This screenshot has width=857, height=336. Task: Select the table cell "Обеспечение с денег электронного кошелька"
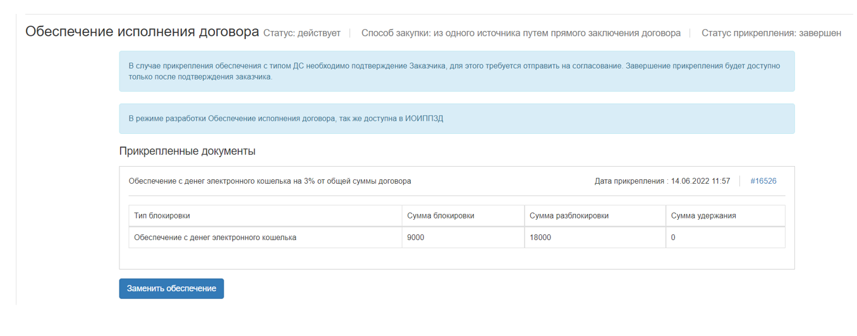pos(215,238)
